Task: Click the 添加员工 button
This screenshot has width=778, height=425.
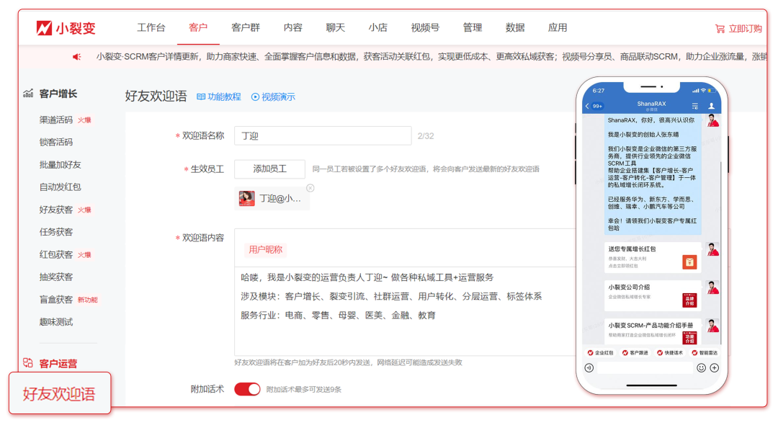Action: coord(269,169)
